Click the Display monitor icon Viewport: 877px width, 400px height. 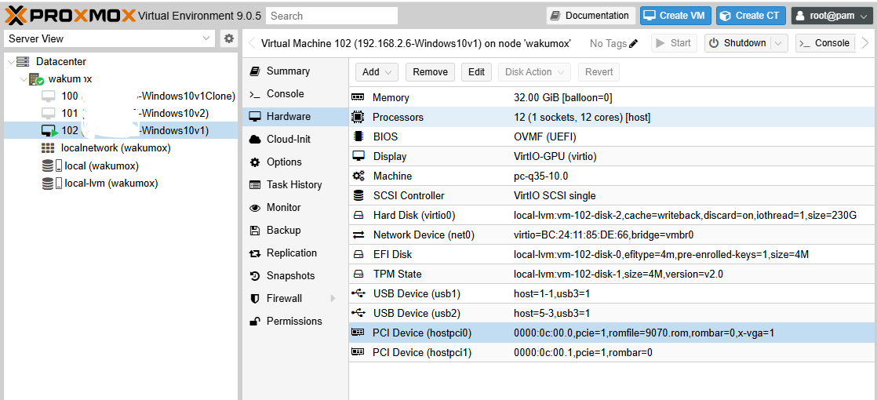[358, 156]
